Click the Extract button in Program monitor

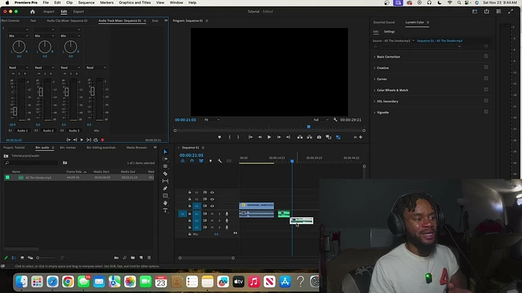[x=309, y=137]
